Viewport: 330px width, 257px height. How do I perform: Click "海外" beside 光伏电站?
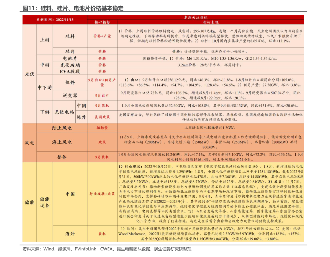[x=81, y=117]
